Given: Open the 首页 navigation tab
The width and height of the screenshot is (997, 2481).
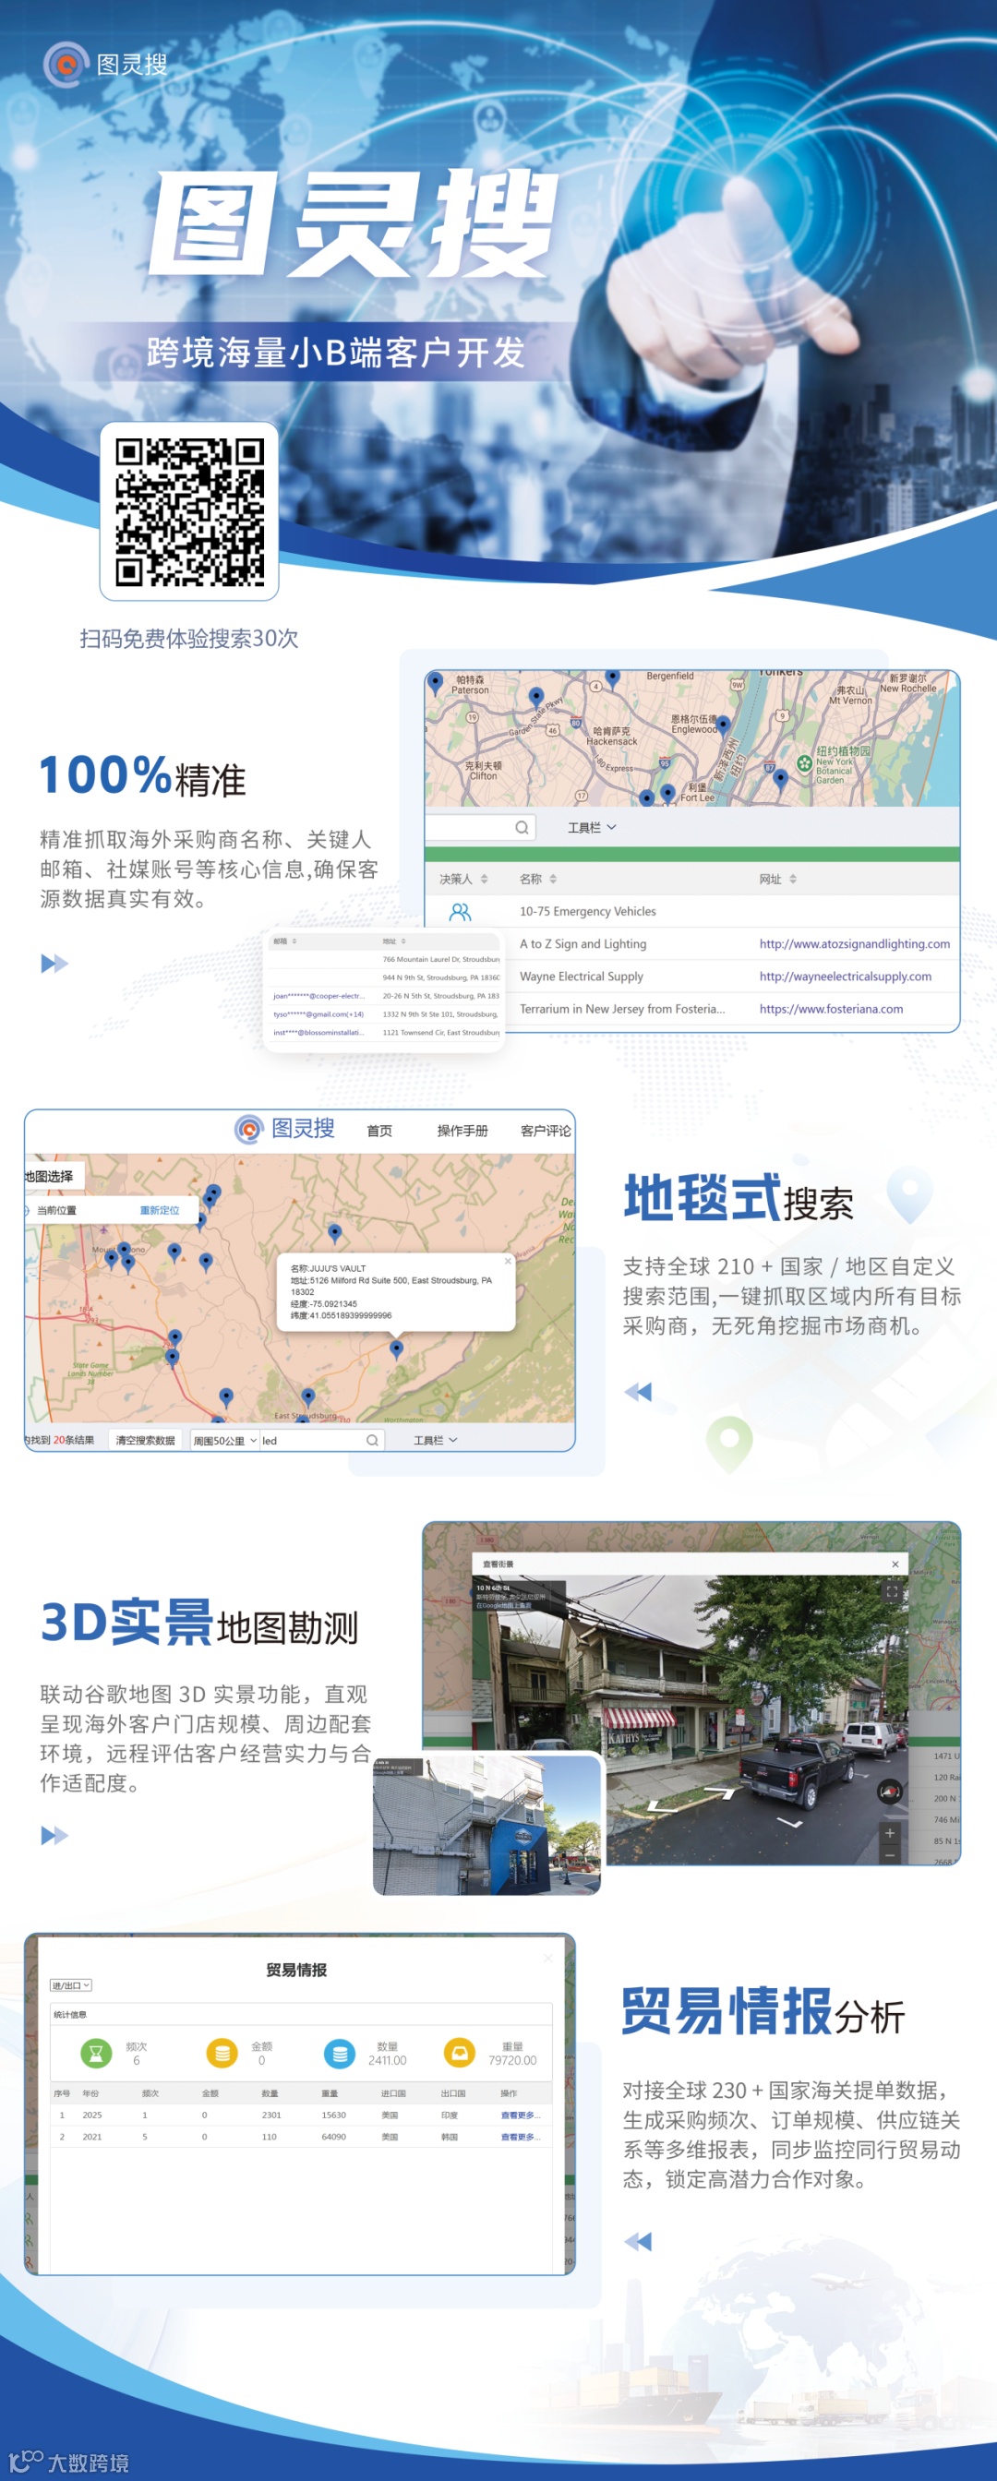Looking at the screenshot, I should pos(379,1131).
